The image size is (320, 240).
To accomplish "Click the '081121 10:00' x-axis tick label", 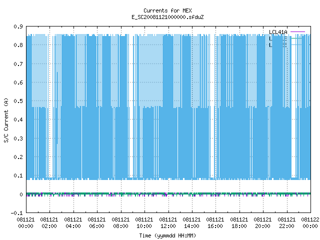I will point(144,223).
